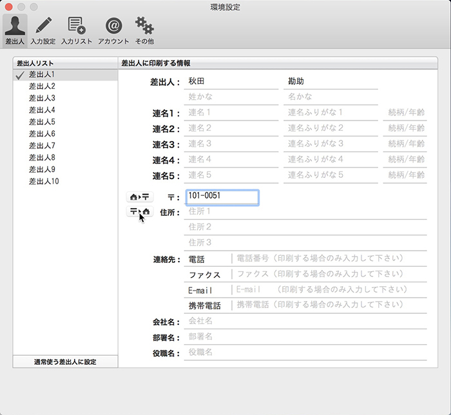Select 差出人2 in the sender list
This screenshot has height=415, width=451.
[43, 86]
